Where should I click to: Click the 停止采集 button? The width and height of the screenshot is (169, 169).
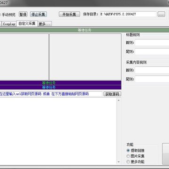[x=38, y=14]
